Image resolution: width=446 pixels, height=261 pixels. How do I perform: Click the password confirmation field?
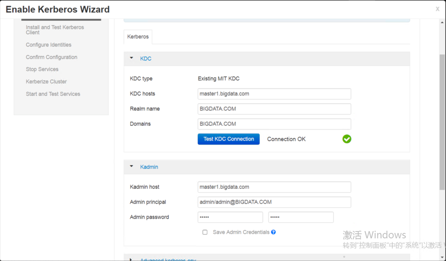301,217
